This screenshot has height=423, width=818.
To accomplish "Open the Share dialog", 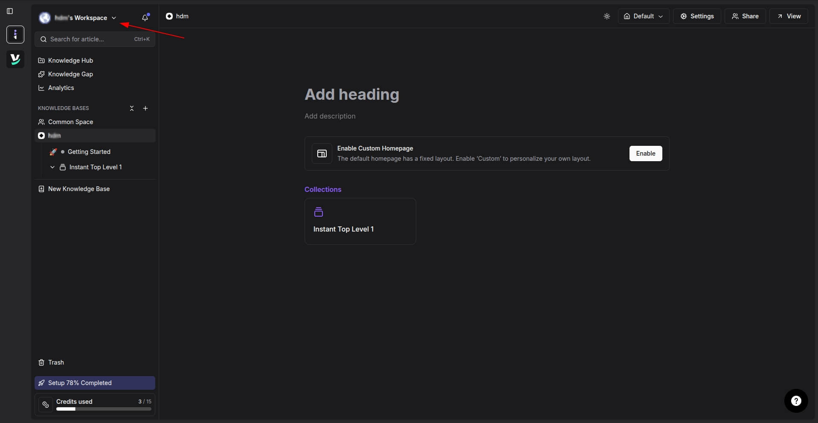I will click(x=745, y=16).
